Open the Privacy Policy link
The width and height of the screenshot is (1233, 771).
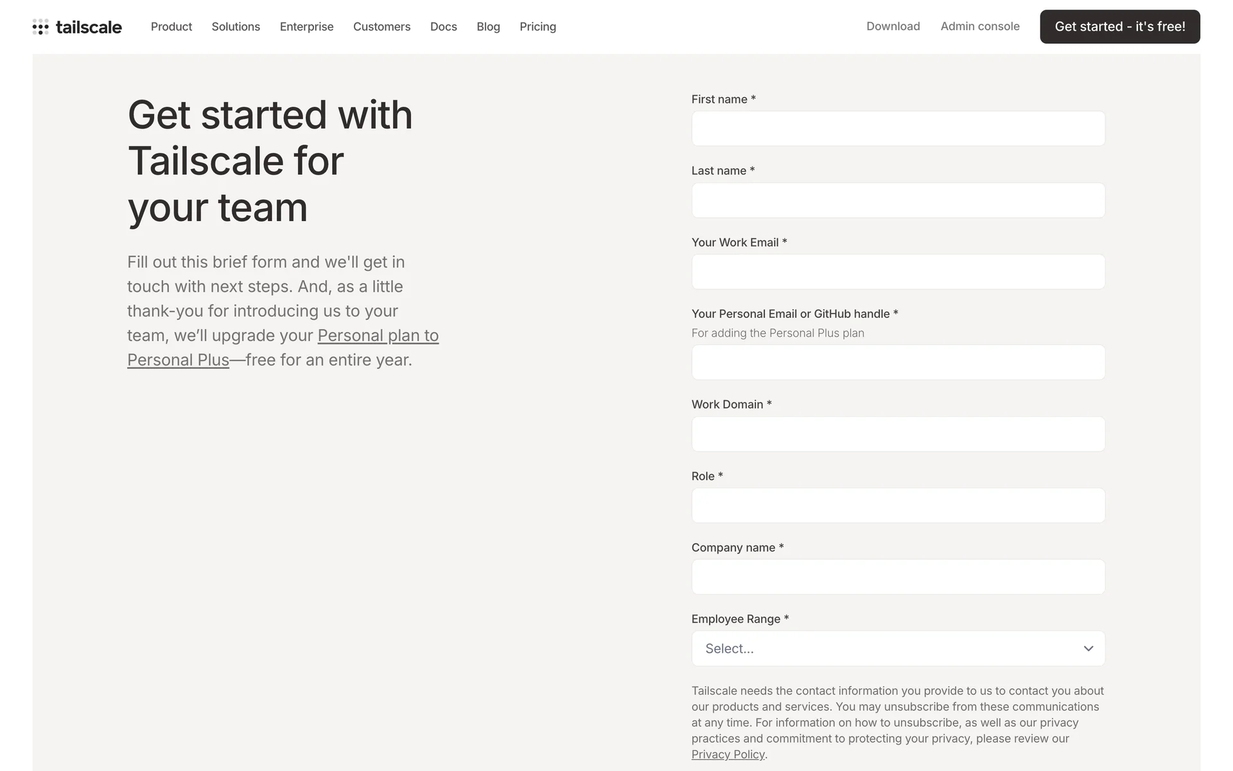point(728,754)
